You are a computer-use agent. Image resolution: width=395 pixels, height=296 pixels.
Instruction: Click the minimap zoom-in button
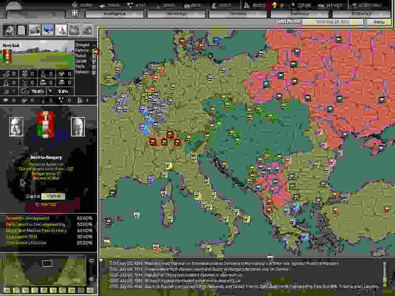tap(91, 261)
